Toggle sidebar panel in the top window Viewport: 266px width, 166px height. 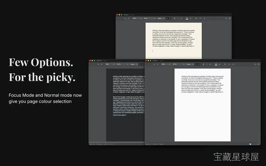click(229, 18)
